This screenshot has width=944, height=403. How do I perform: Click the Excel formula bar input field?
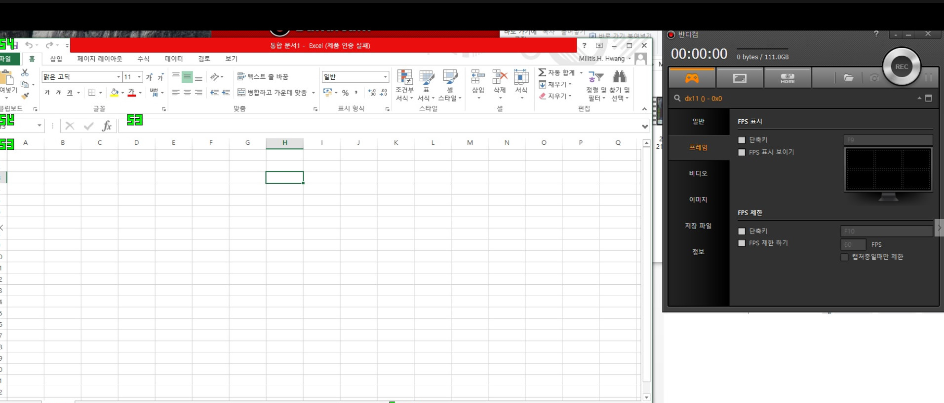point(379,126)
